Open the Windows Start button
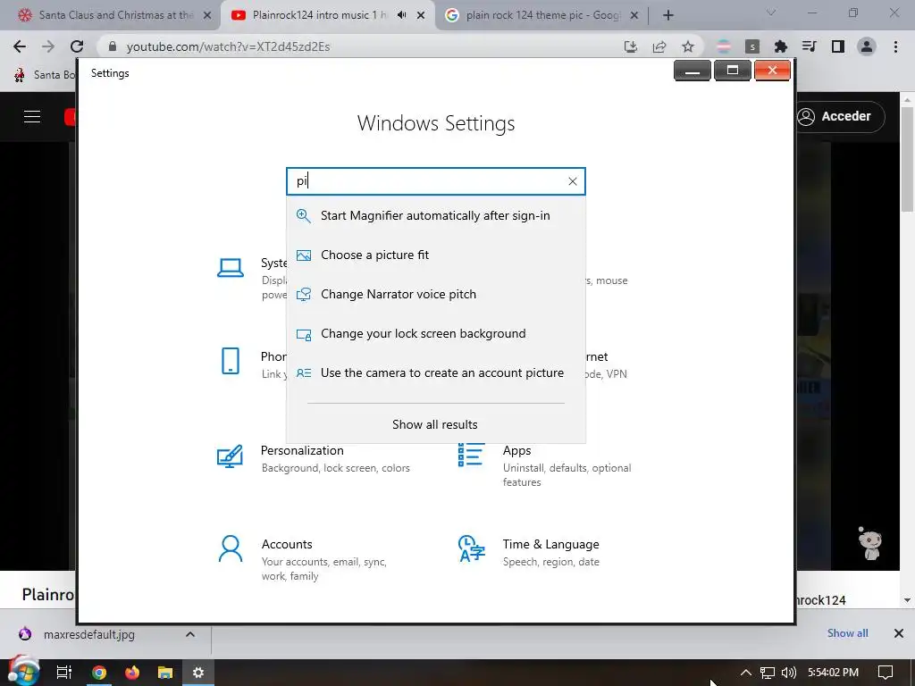This screenshot has height=686, width=915. pyautogui.click(x=23, y=672)
